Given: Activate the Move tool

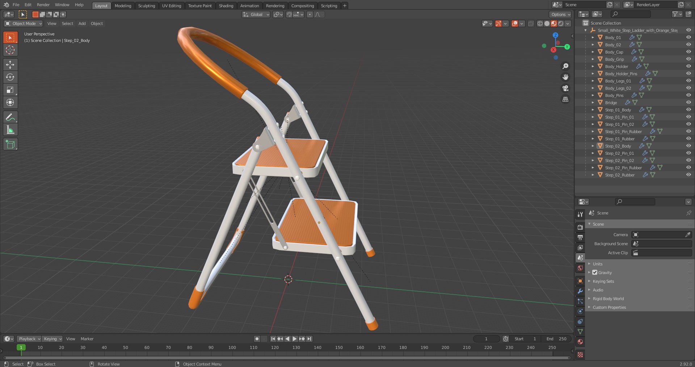Looking at the screenshot, I should point(10,64).
